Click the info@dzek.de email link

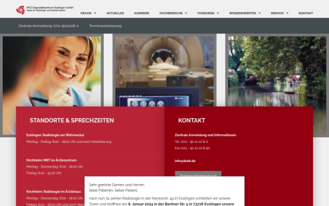pos(185,161)
